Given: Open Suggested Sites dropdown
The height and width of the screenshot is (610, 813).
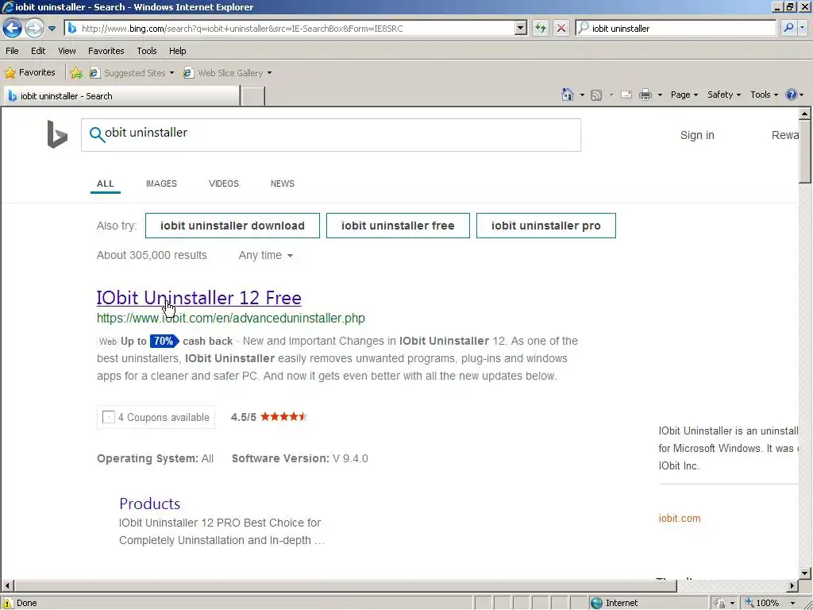Looking at the screenshot, I should 132,73.
